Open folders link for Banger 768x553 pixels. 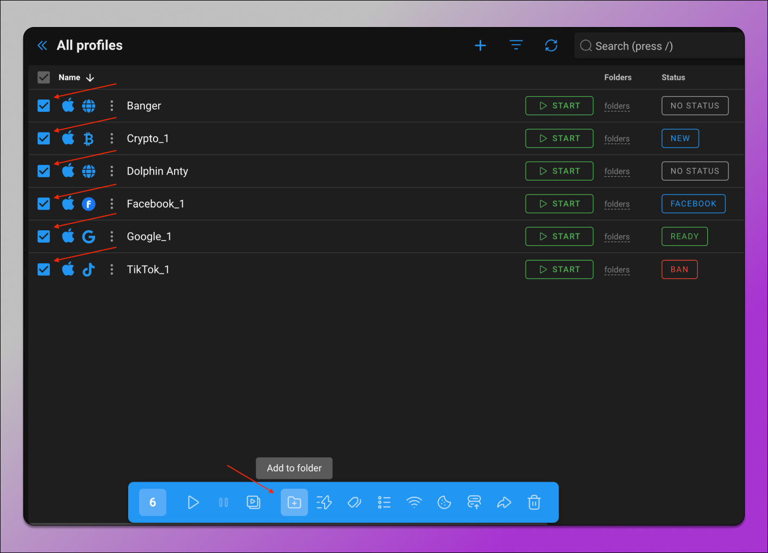(617, 106)
